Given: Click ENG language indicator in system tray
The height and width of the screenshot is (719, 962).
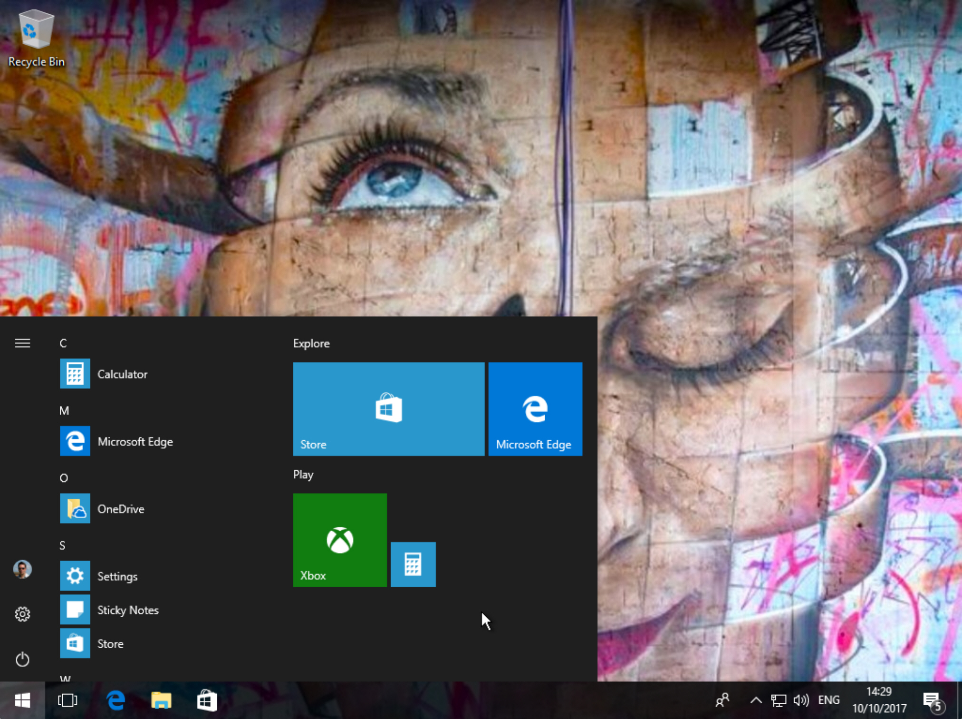Looking at the screenshot, I should click(825, 700).
